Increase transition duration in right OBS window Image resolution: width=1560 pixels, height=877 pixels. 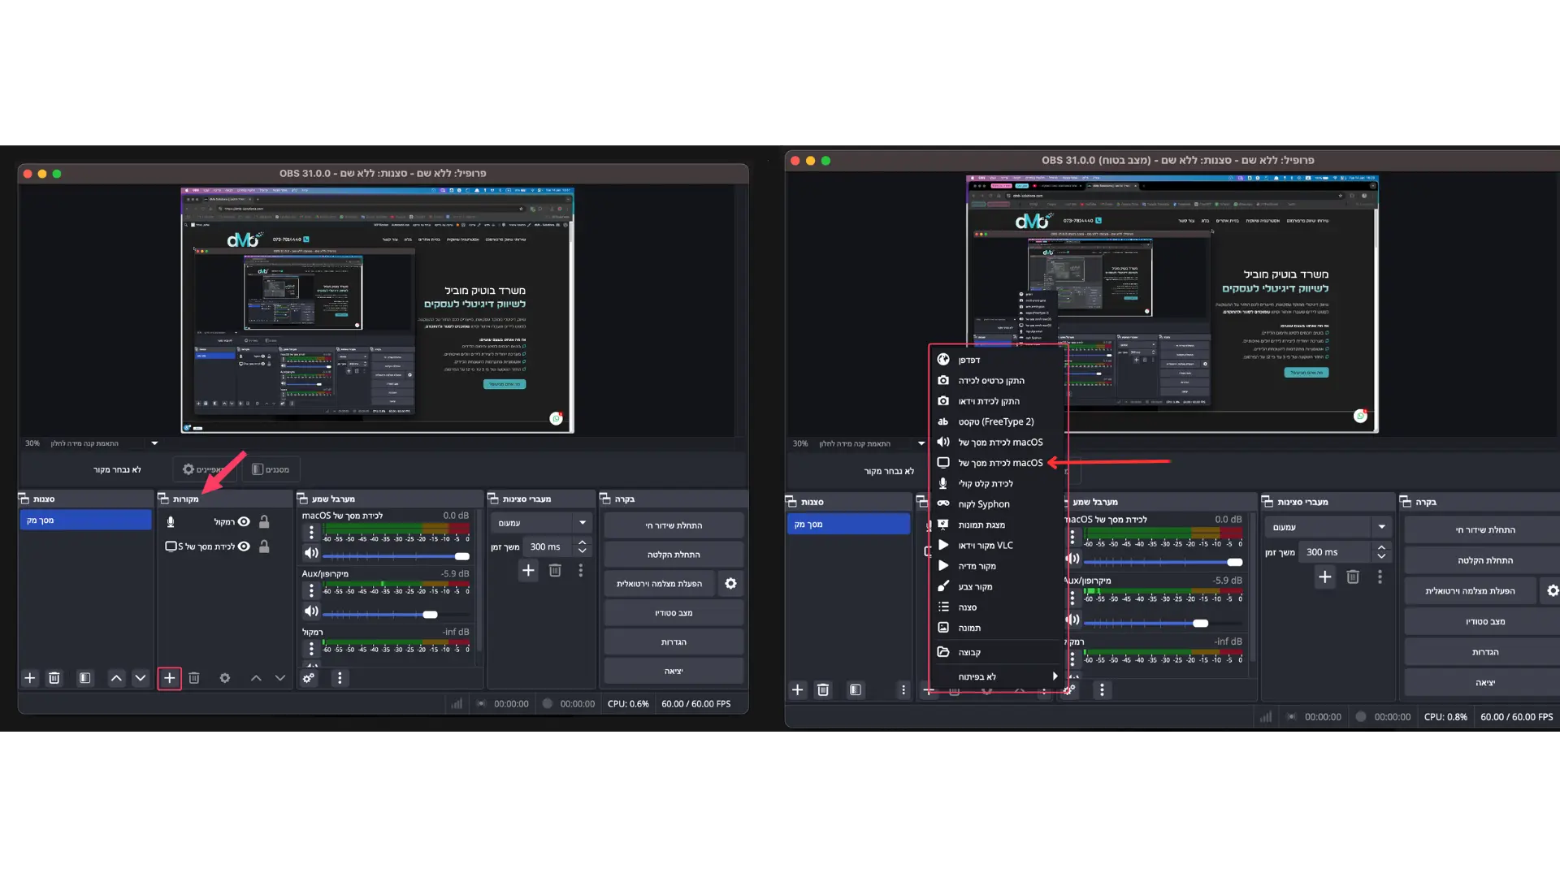pyautogui.click(x=1381, y=548)
